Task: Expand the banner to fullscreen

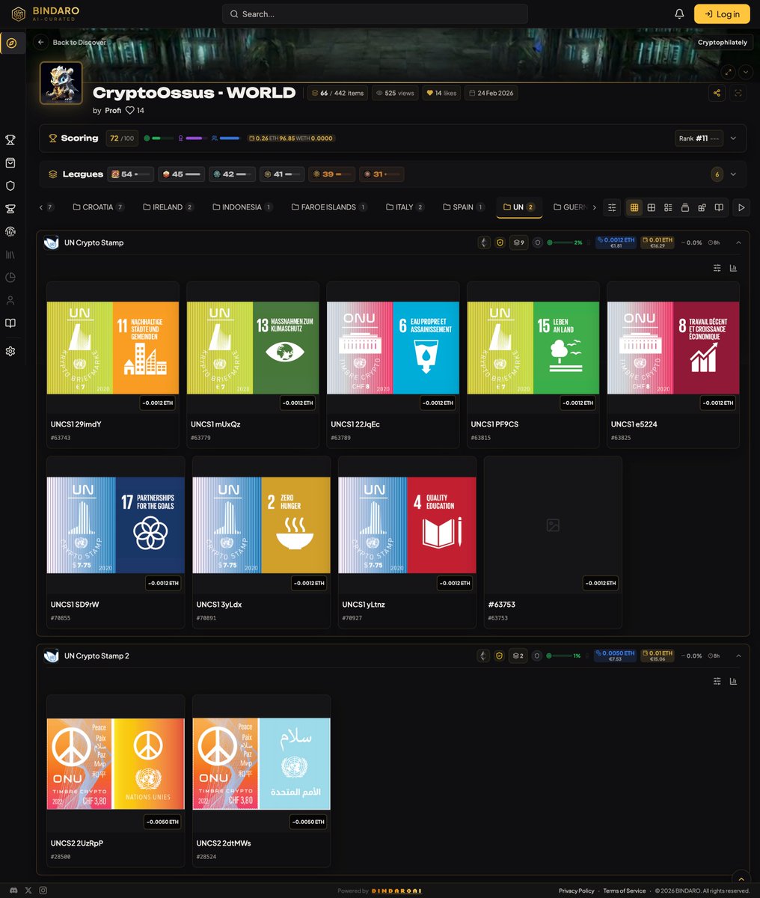Action: click(x=729, y=72)
